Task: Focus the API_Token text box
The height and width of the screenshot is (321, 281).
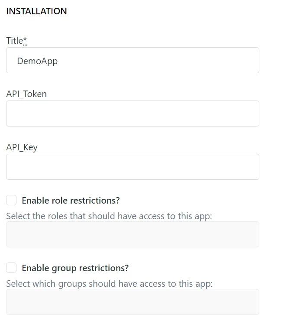Action: click(132, 113)
